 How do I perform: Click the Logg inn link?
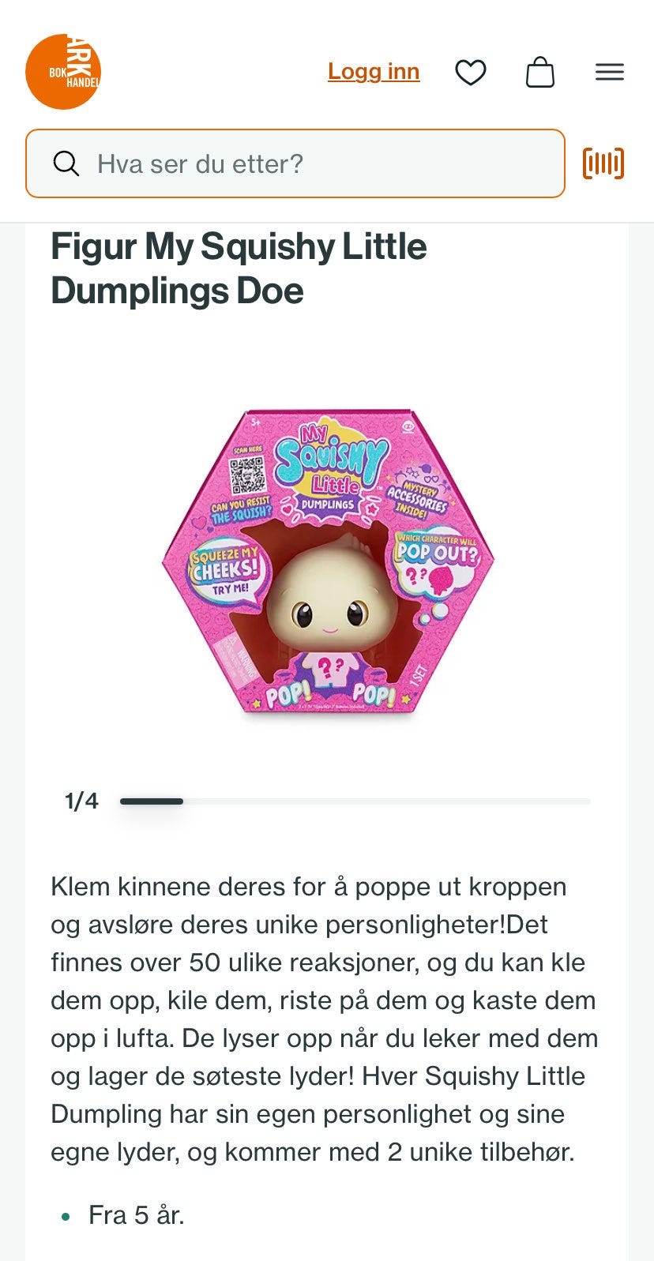(374, 72)
